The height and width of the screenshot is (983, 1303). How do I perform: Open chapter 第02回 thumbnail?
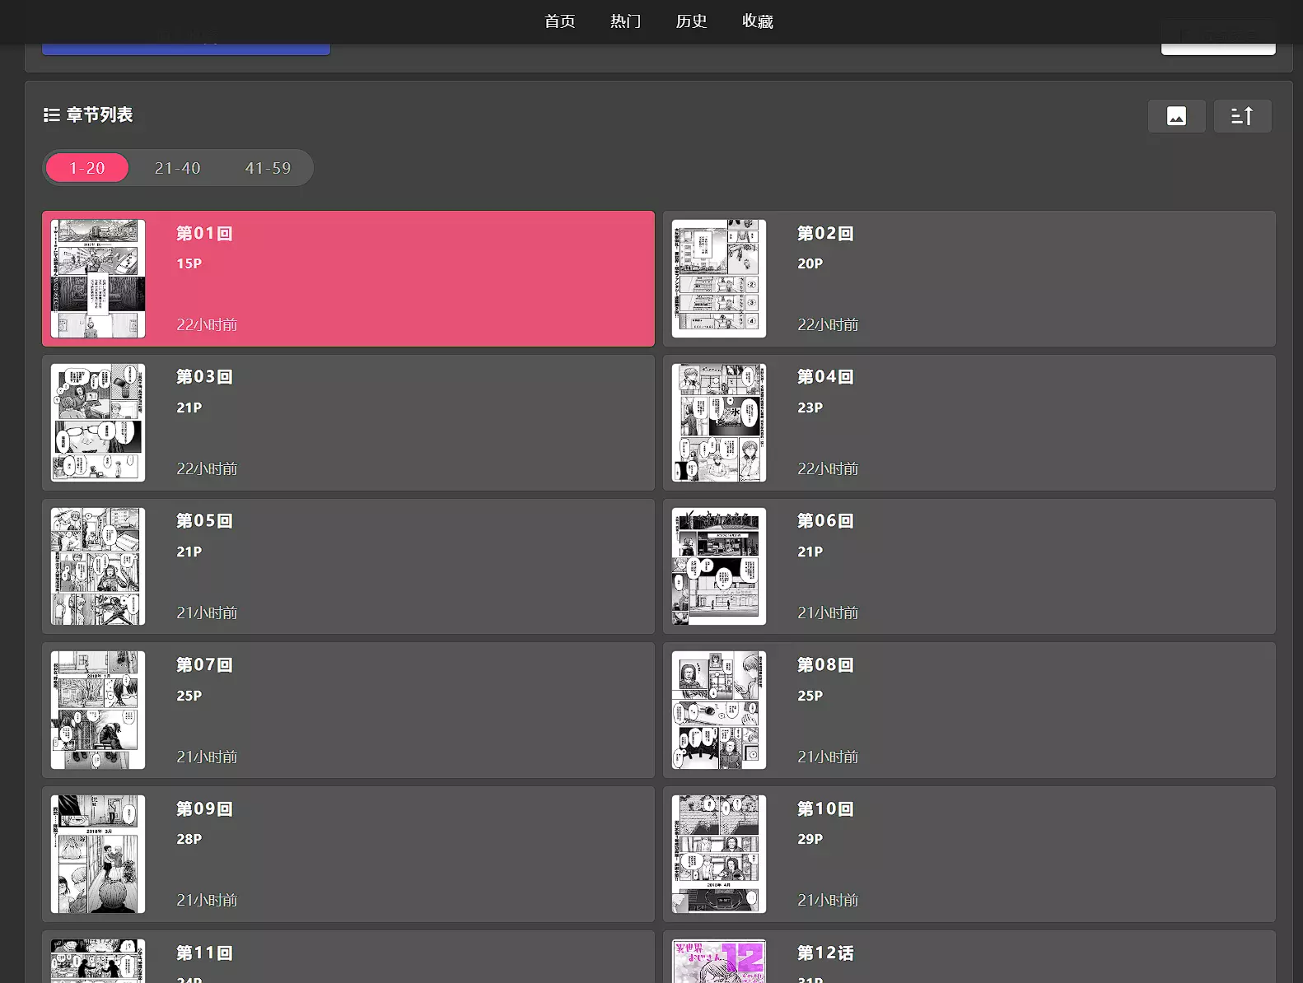[x=718, y=278]
